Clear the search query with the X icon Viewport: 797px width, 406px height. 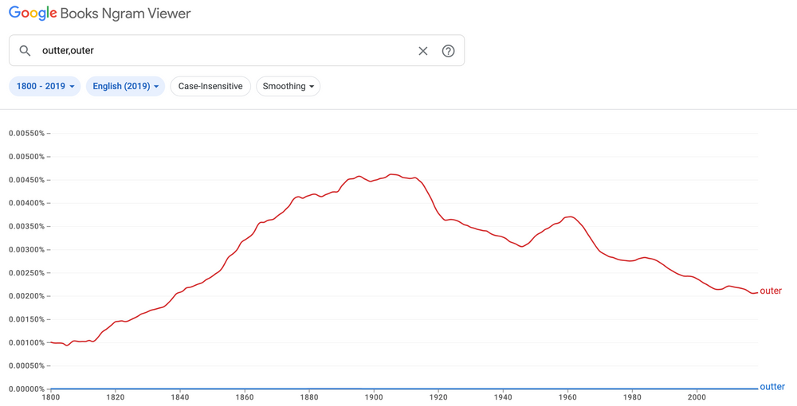[x=423, y=51]
